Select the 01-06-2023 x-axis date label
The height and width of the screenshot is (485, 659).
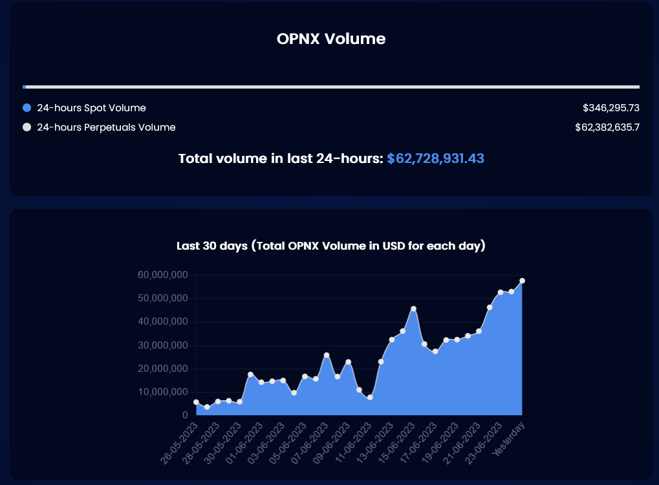(x=244, y=444)
